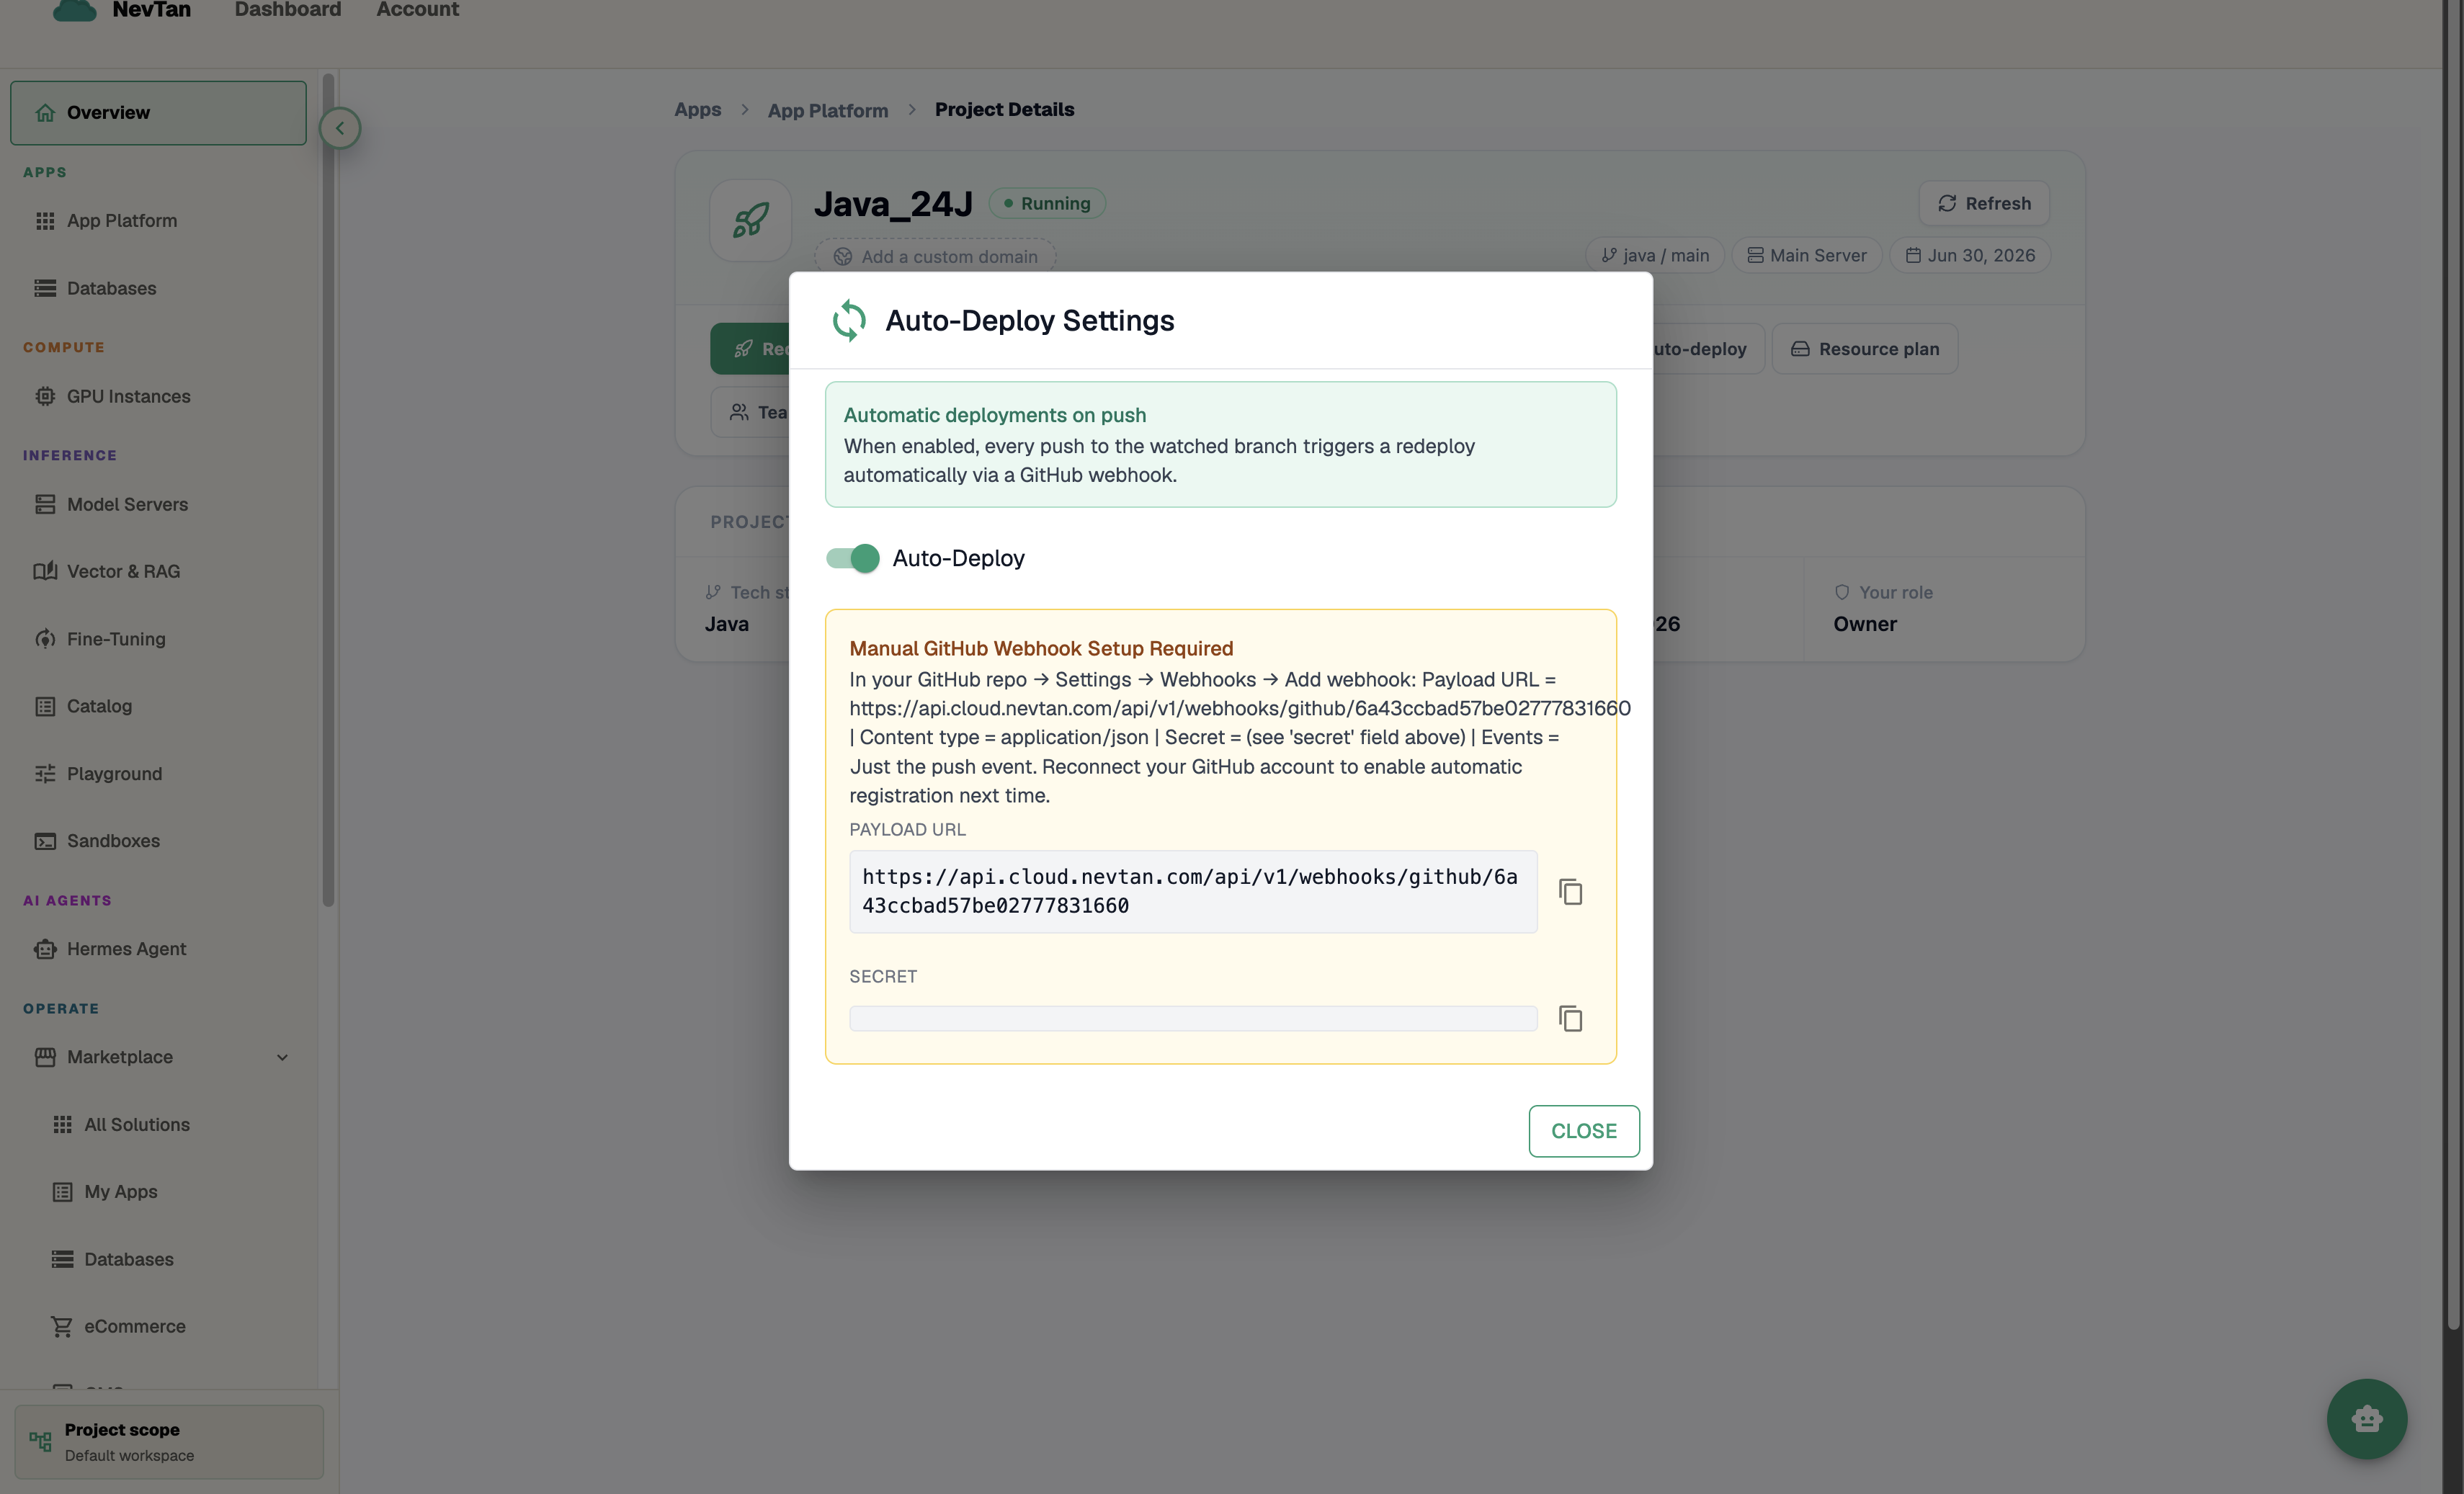Click the Fine-Tuning icon
This screenshot has height=1494, width=2464.
click(45, 639)
